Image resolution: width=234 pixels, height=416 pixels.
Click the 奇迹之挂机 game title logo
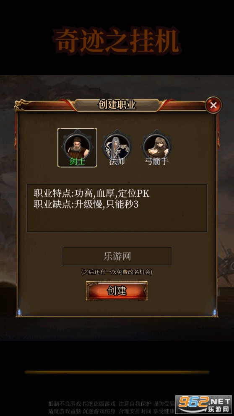pyautogui.click(x=117, y=41)
